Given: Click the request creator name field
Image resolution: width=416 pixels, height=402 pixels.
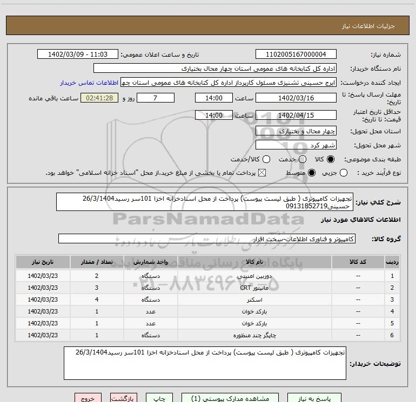Looking at the screenshot, I should [x=229, y=83].
